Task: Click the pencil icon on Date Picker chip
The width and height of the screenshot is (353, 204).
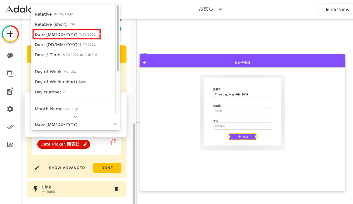Action: point(85,144)
